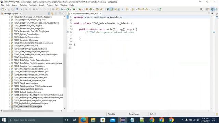219x123 pixels.
Task: Click the New Java Package icon
Action: click(87, 9)
